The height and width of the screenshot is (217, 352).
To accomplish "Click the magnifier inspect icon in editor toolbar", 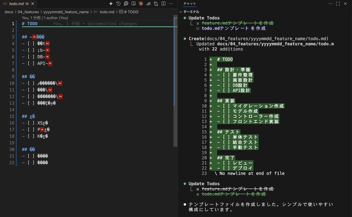I will click(126, 4).
